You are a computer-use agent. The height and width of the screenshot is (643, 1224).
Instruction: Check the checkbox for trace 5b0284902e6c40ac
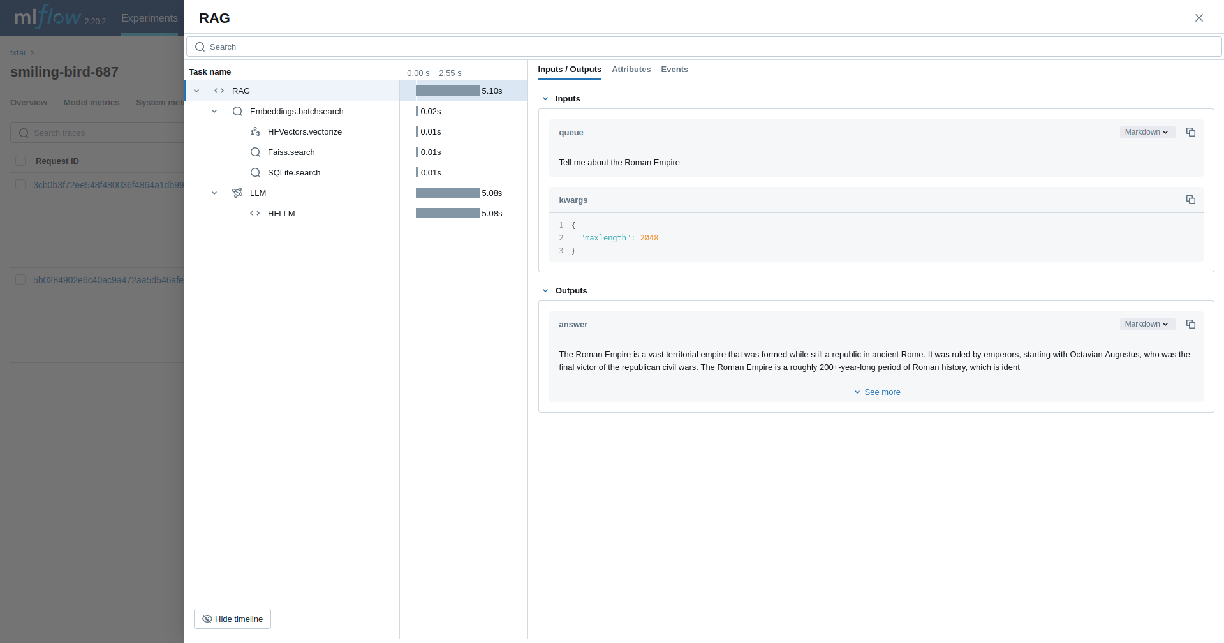(20, 279)
